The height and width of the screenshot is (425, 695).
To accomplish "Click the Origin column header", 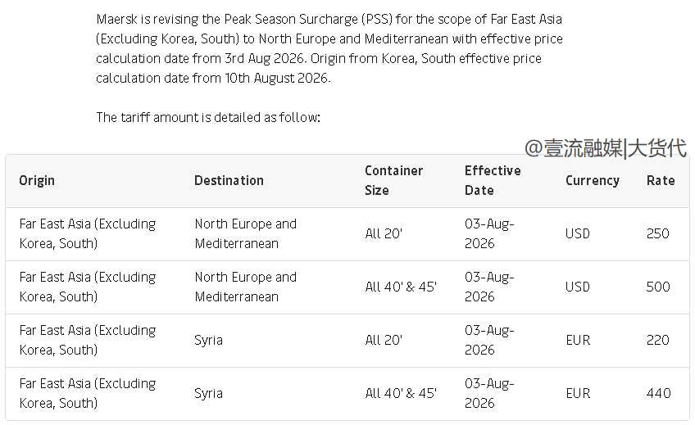I will 37,181.
